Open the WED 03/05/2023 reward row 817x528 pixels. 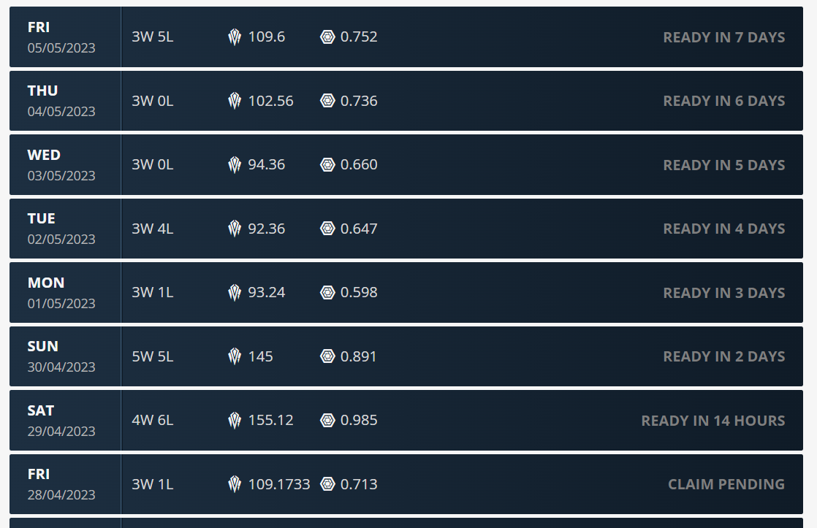pos(406,164)
